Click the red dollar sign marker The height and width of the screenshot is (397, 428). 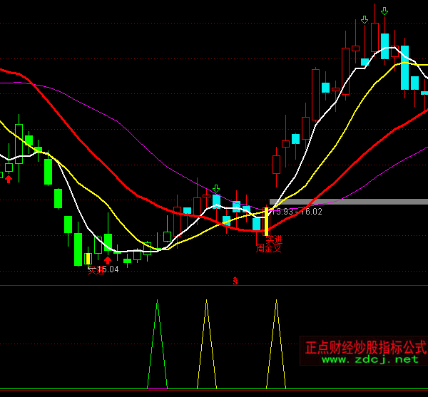(x=235, y=282)
